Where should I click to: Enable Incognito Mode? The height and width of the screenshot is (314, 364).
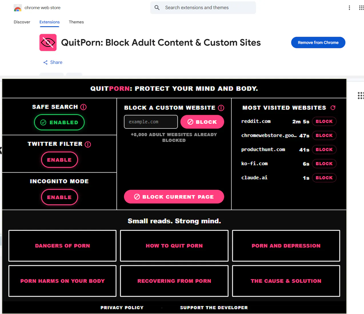coord(59,197)
